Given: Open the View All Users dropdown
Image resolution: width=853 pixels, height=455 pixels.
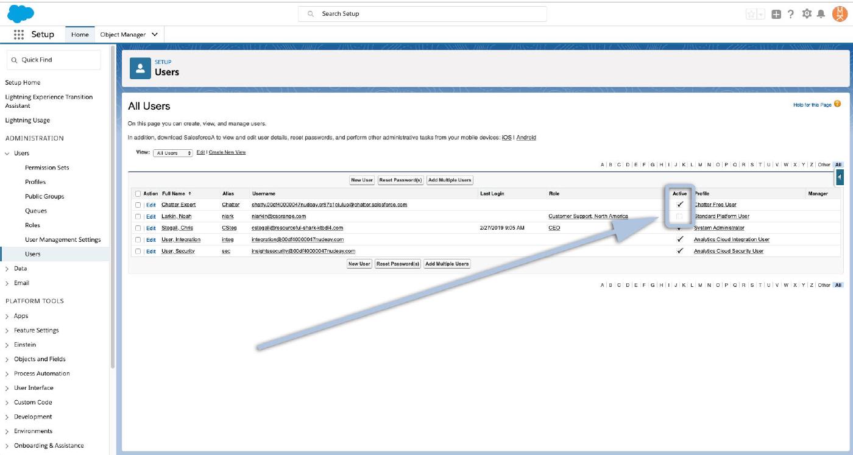Looking at the screenshot, I should (172, 153).
